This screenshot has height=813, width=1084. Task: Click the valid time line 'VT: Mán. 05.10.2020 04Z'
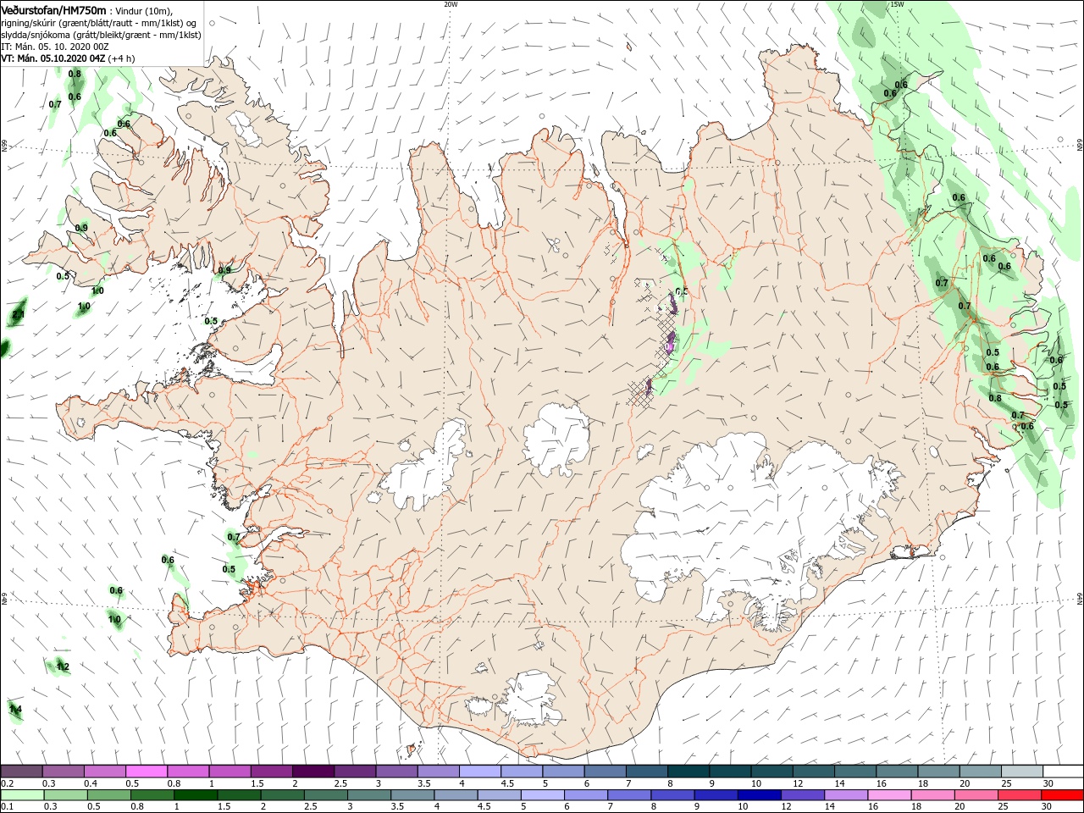pos(53,58)
